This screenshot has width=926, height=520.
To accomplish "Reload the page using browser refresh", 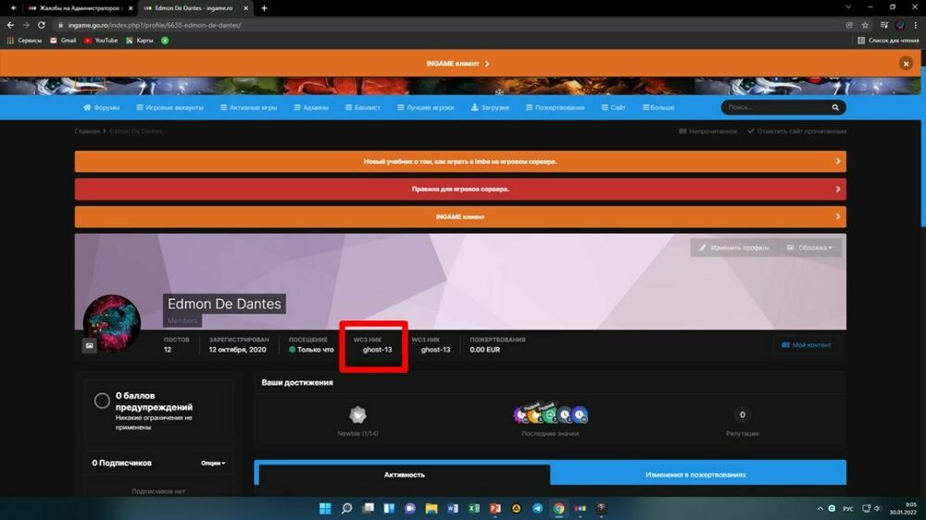I will pyautogui.click(x=42, y=25).
